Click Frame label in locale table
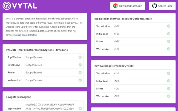This screenshot has height=111, width=178. [100, 41]
